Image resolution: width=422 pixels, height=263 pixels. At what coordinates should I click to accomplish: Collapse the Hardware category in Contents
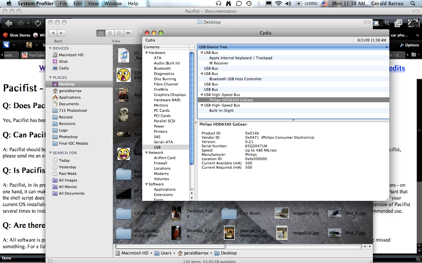click(x=146, y=53)
